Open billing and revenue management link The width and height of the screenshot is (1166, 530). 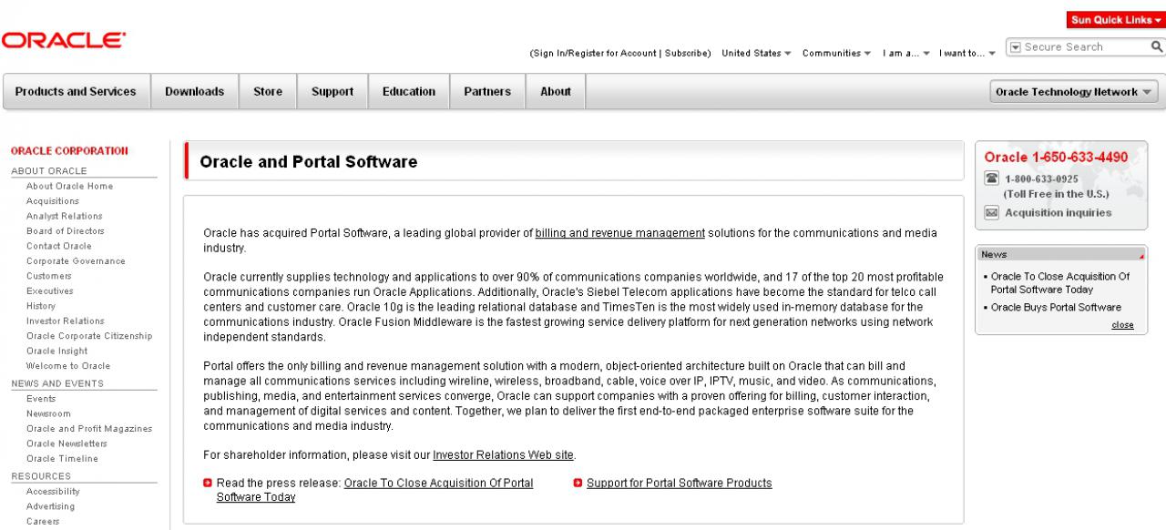(620, 234)
